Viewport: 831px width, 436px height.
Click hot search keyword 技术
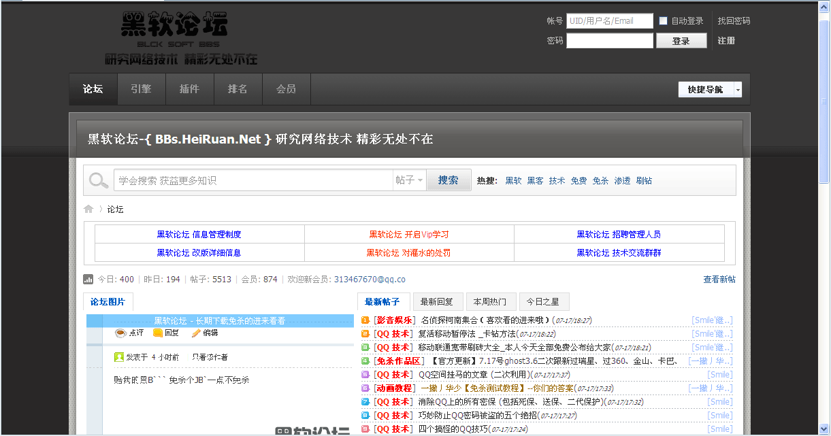557,181
